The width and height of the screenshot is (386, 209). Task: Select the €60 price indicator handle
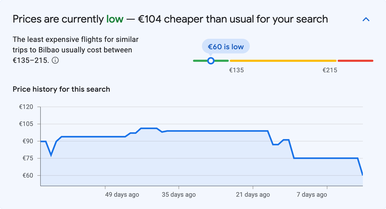[x=211, y=60]
